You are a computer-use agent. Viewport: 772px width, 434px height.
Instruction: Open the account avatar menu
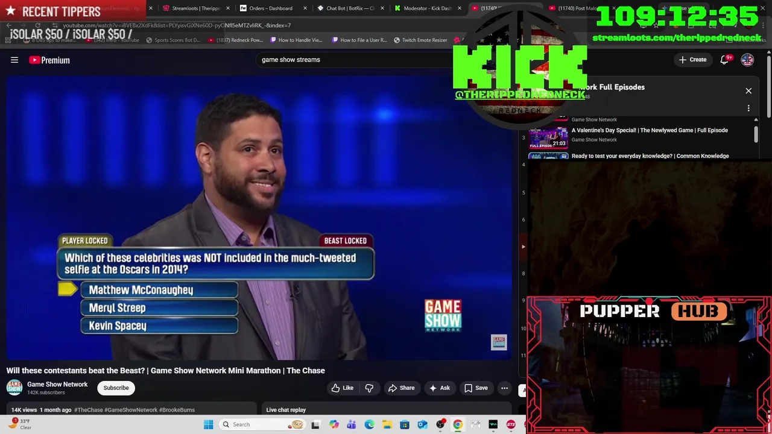coord(747,60)
